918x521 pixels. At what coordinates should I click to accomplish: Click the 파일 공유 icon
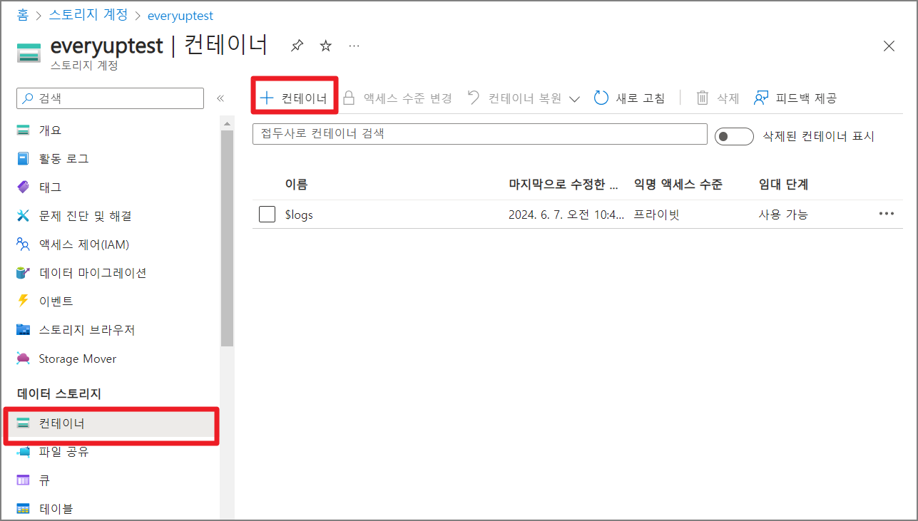pos(24,451)
